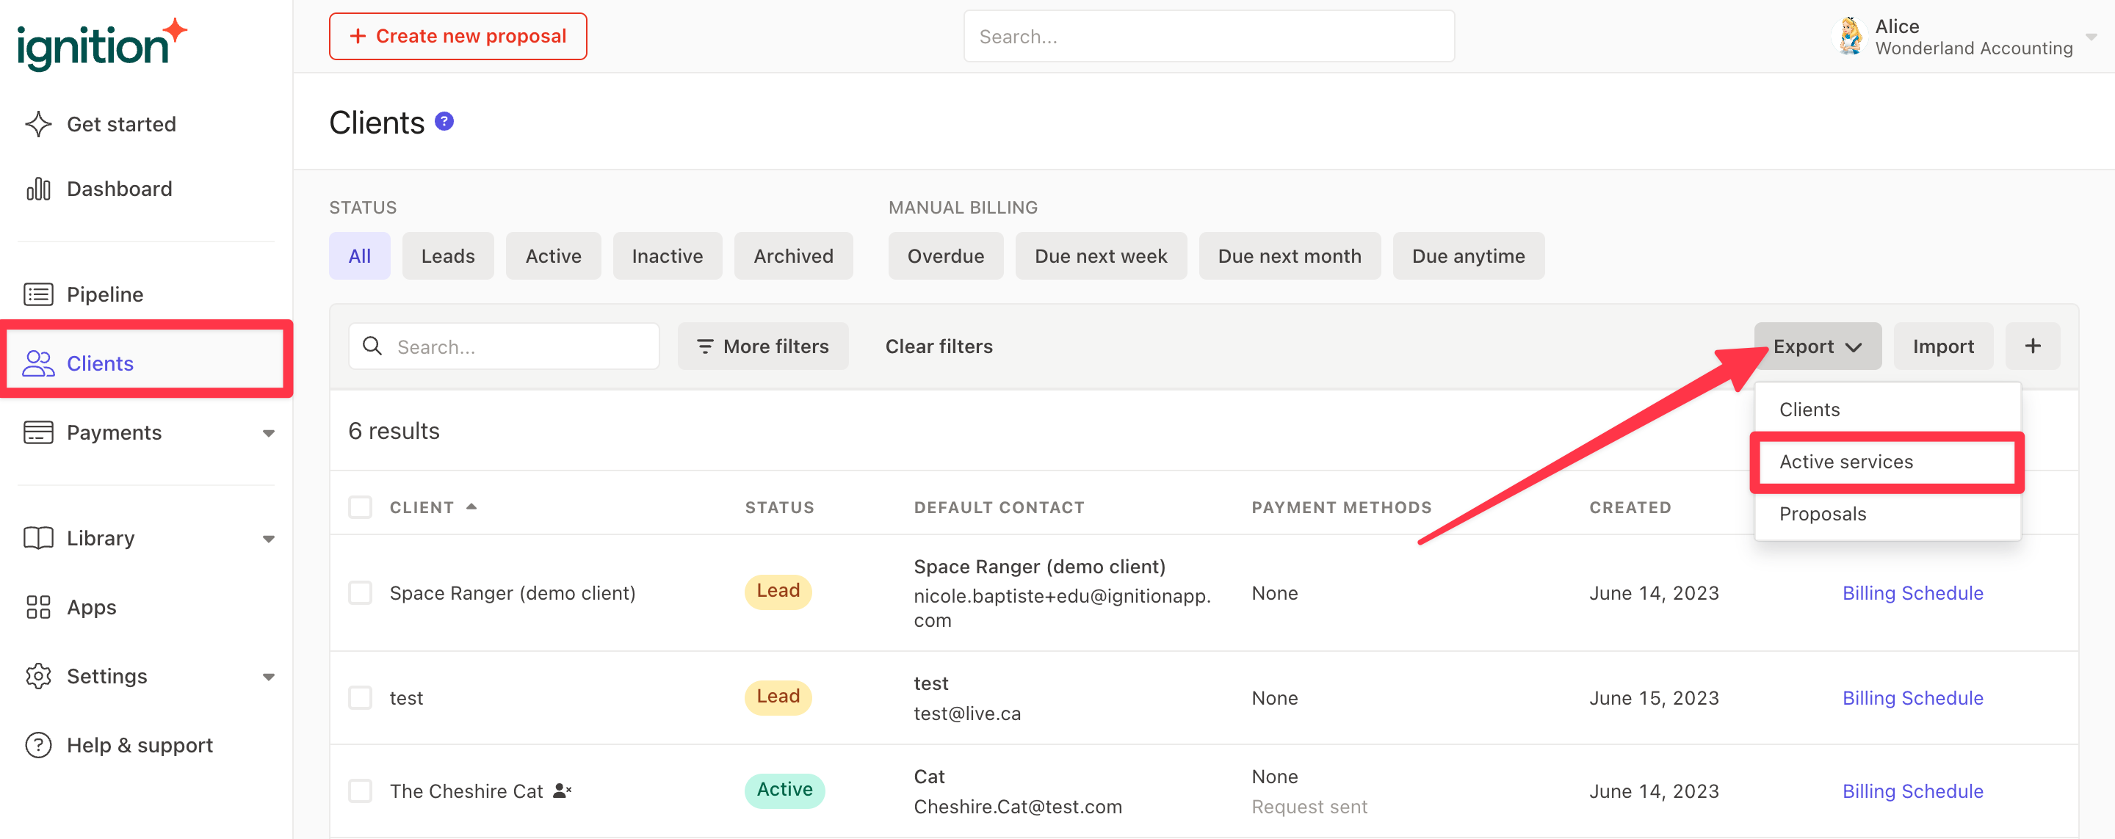Click the Help & support question icon

[x=37, y=744]
